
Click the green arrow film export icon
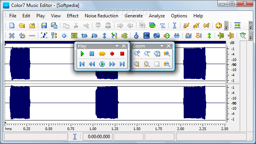coord(152,25)
